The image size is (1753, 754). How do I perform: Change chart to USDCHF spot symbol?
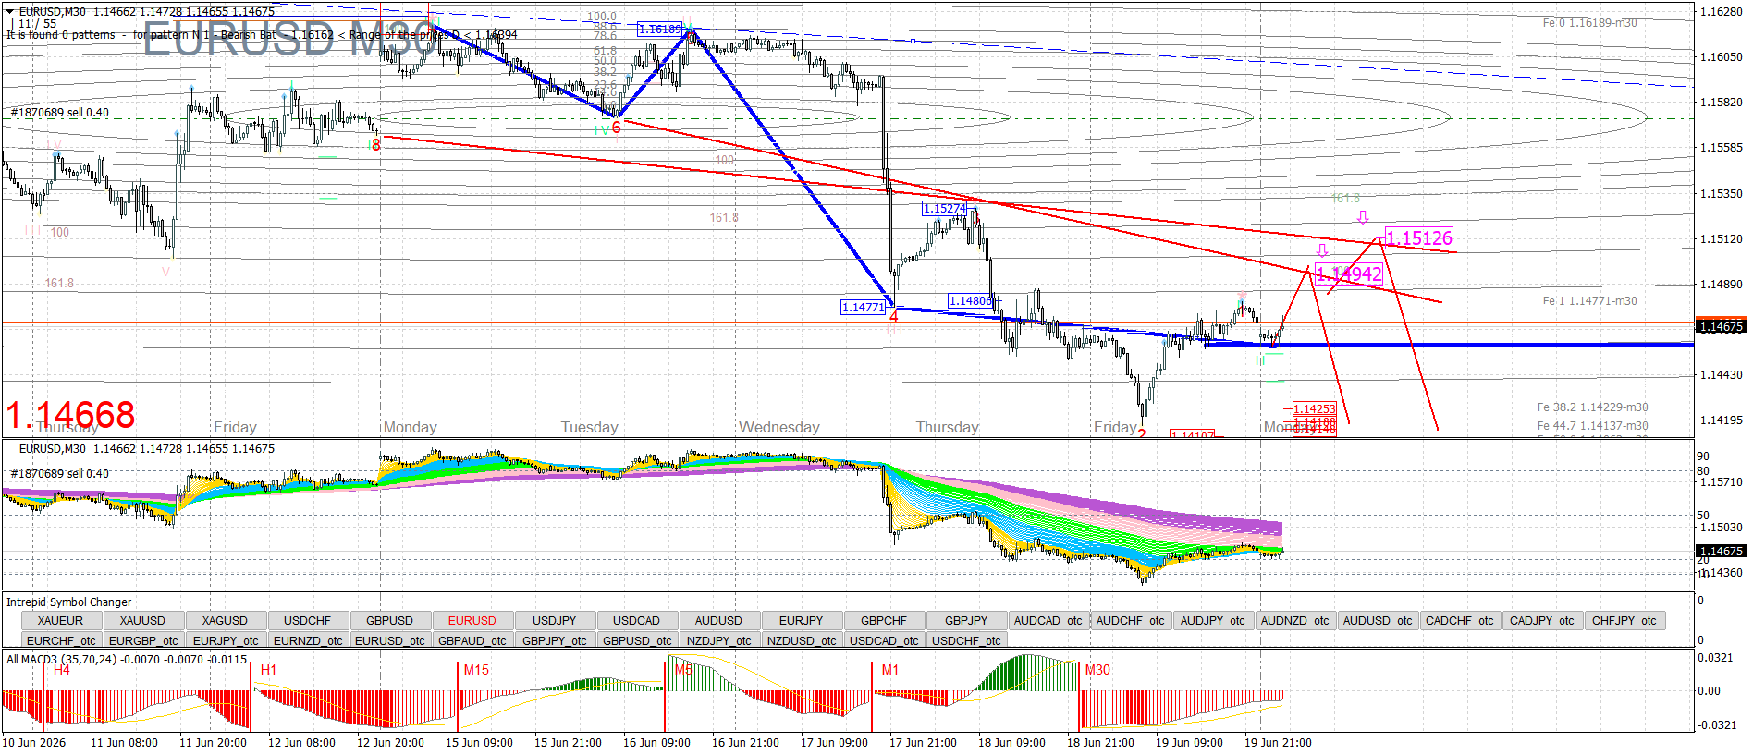(x=308, y=621)
